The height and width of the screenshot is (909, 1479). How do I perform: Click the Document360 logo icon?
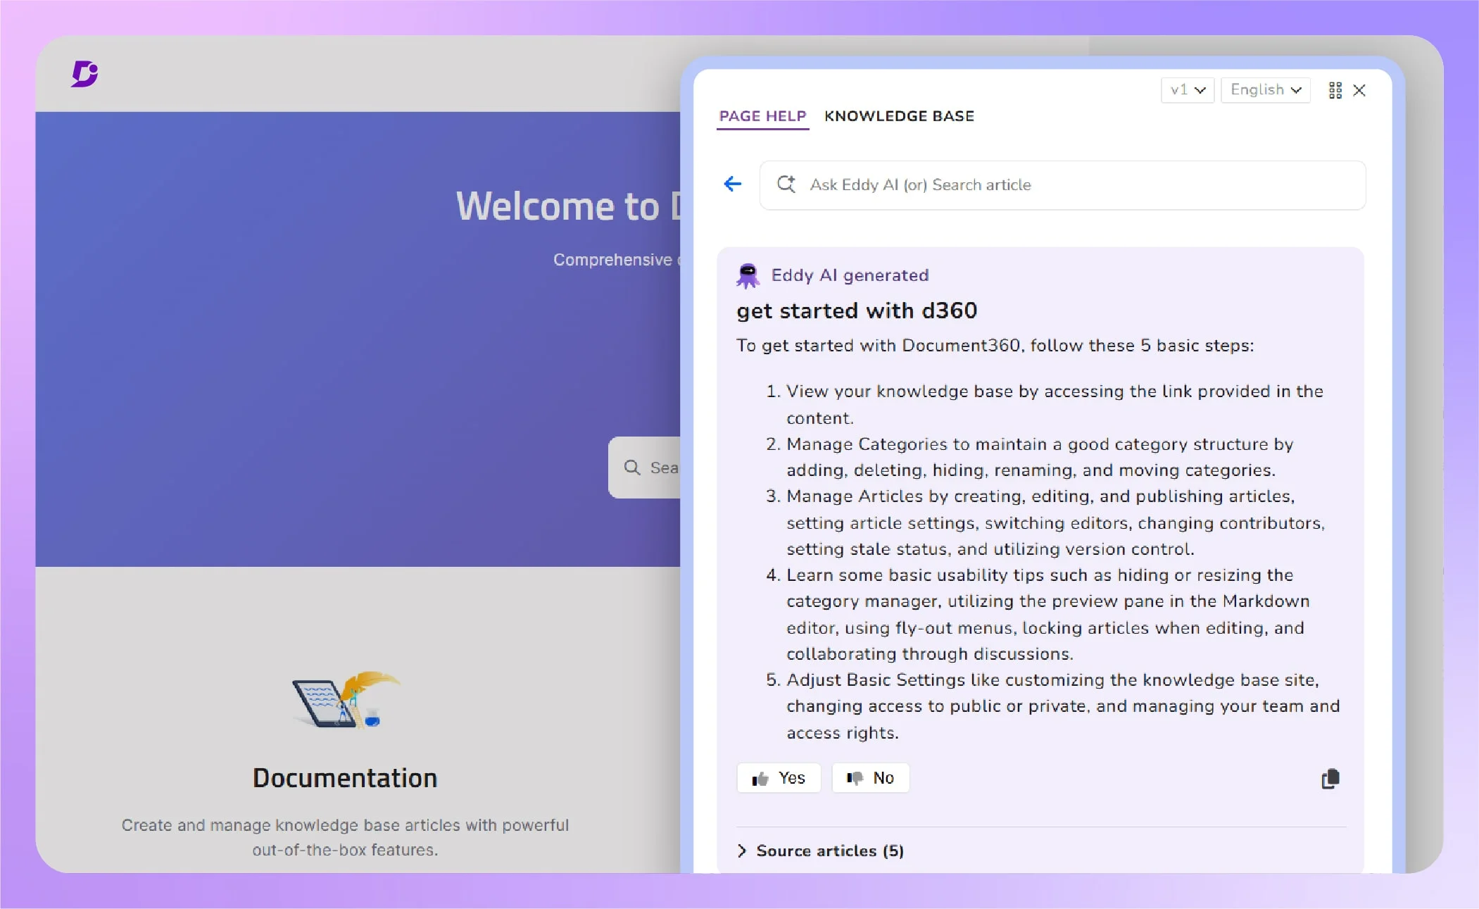click(84, 73)
